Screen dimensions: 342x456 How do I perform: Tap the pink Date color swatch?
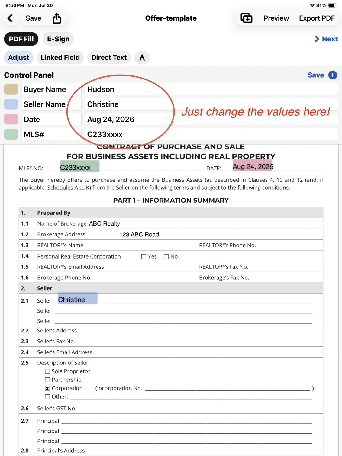pyautogui.click(x=11, y=119)
